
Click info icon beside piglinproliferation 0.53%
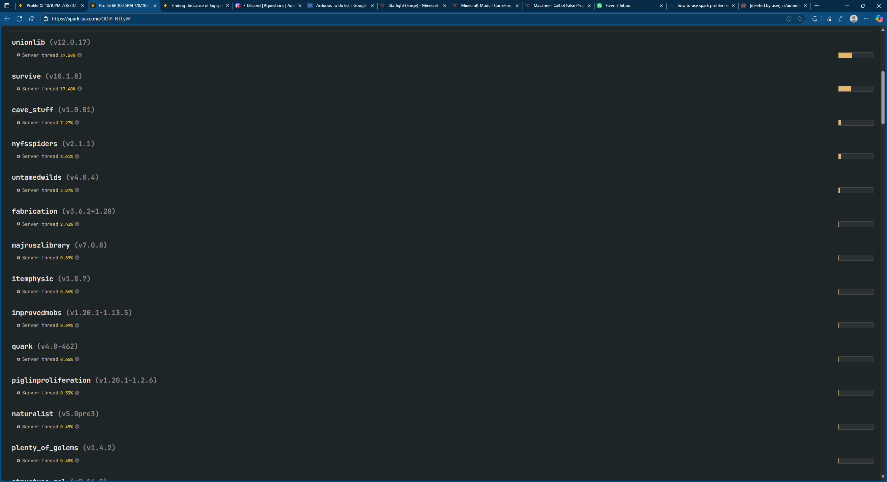pyautogui.click(x=77, y=393)
